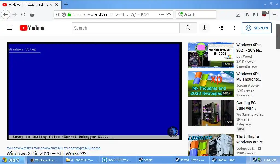This screenshot has width=280, height=164.
Task: Open the #windowsxpin2020 hashtag link
Action: 48,148
